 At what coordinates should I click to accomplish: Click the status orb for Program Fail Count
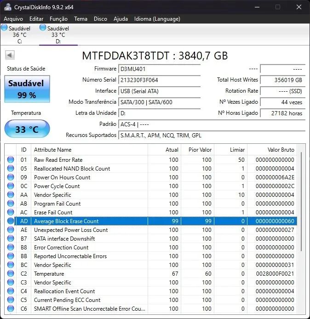click(11, 203)
